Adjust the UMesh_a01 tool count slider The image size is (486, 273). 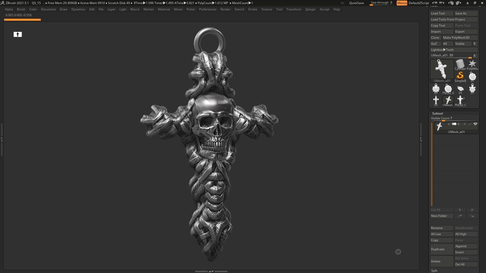pos(451,56)
